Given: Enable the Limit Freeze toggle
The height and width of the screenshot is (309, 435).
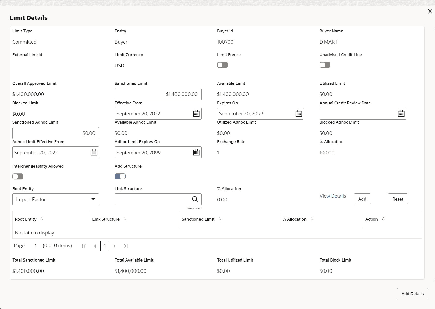Looking at the screenshot, I should tap(222, 65).
